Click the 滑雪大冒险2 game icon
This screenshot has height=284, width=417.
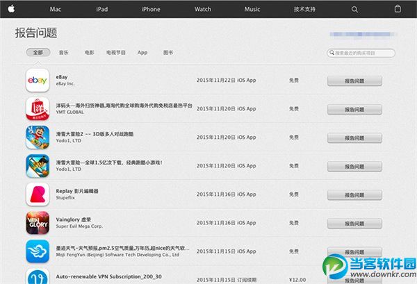click(38, 137)
